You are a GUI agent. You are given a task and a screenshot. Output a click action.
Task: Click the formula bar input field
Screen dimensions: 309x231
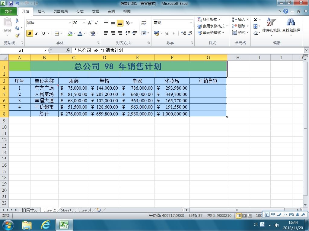click(x=188, y=51)
